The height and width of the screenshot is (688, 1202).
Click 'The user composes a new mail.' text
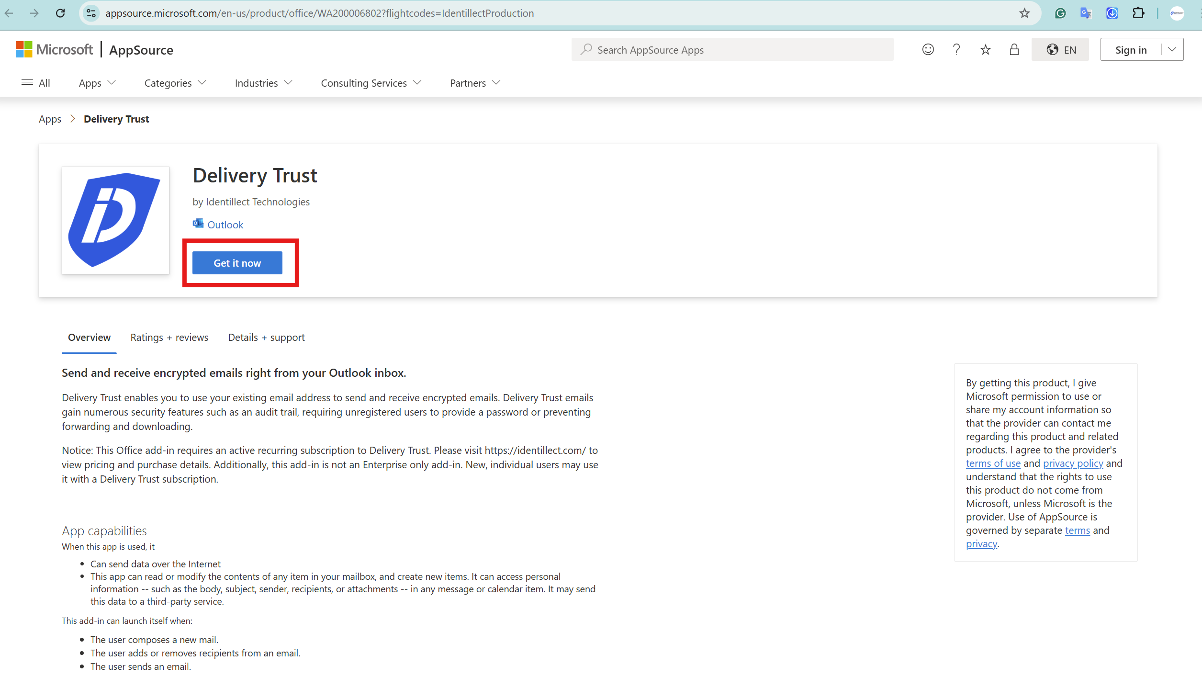[x=154, y=639]
